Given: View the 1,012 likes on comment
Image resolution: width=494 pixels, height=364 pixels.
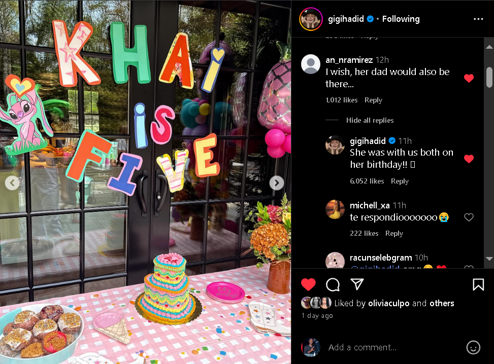Looking at the screenshot, I should click(x=341, y=100).
